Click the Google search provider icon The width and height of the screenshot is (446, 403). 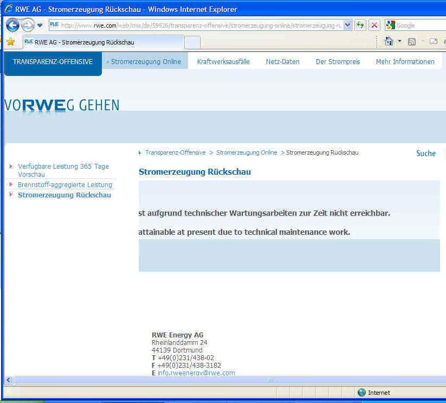click(x=391, y=25)
